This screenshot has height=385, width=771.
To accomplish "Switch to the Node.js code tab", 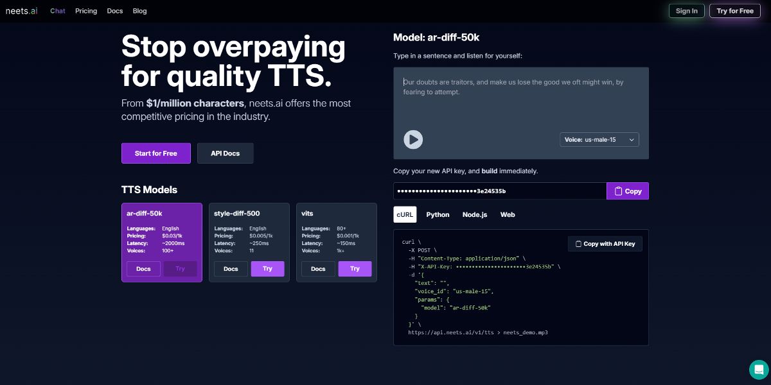I will coord(474,214).
